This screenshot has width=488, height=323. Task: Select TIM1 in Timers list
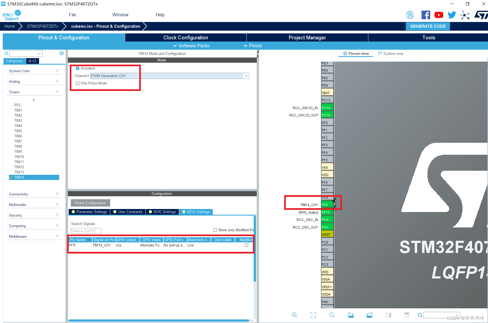tap(18, 110)
